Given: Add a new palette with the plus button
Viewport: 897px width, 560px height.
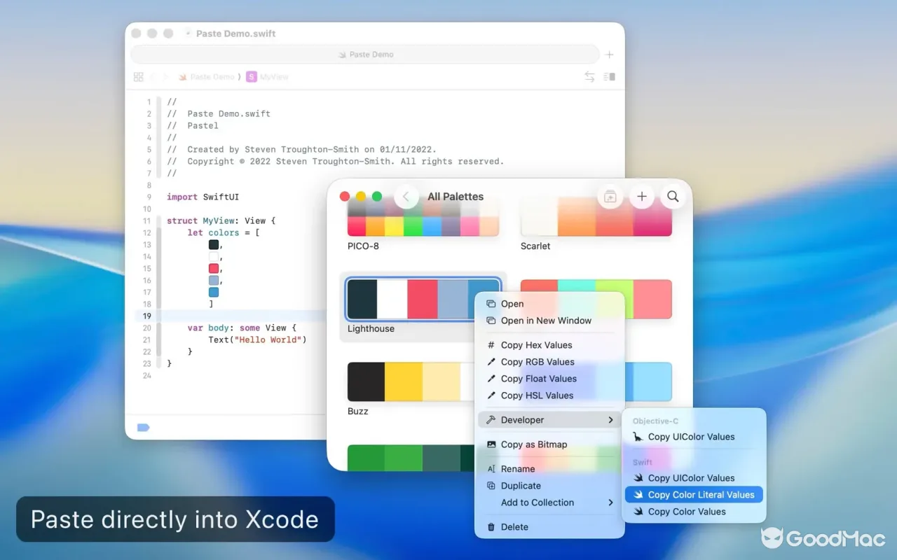Looking at the screenshot, I should coord(641,197).
